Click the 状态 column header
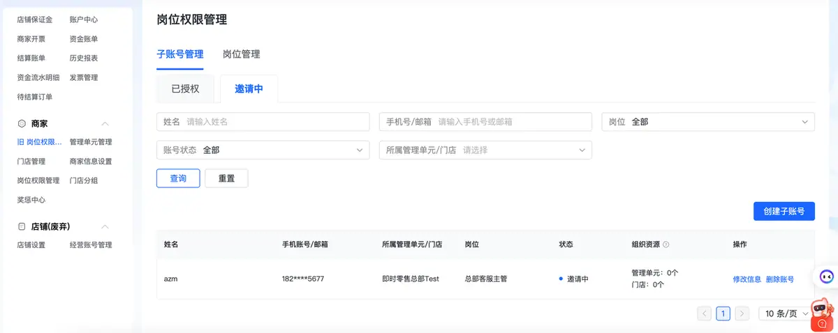This screenshot has height=333, width=838. (566, 245)
